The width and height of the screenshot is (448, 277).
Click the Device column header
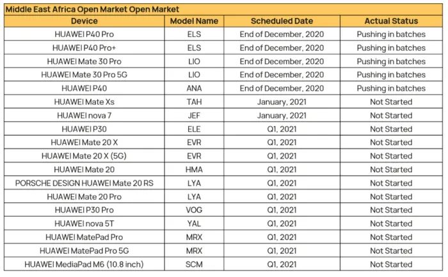coord(84,21)
